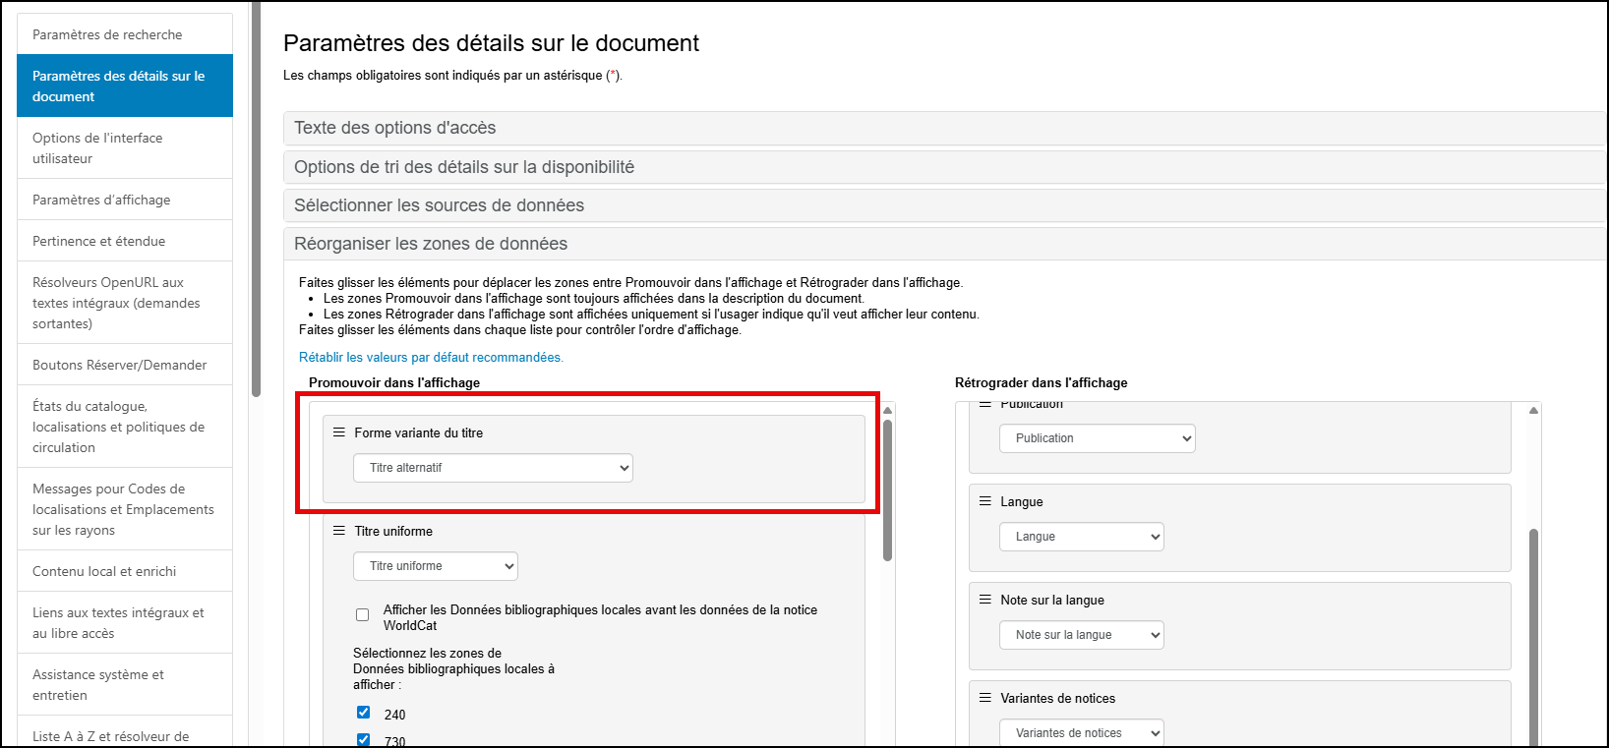Uncheck the 240 zone checkbox
The height and width of the screenshot is (748, 1609).
pos(364,713)
